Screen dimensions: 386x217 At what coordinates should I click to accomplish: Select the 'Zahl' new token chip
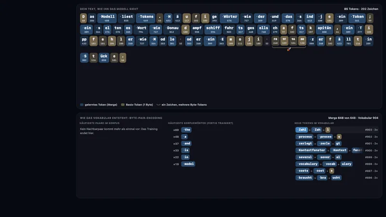tap(302, 130)
